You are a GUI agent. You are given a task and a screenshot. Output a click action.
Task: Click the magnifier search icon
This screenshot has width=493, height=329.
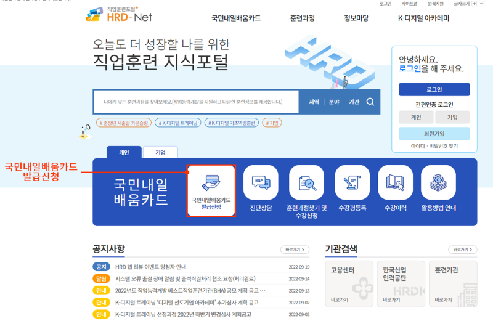(x=370, y=102)
